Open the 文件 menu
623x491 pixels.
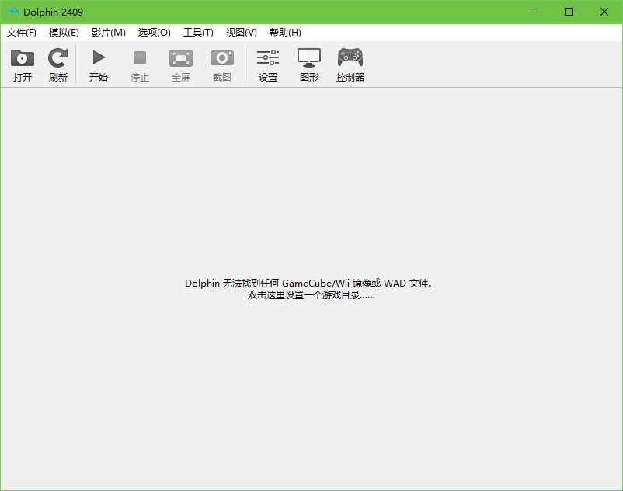point(22,33)
